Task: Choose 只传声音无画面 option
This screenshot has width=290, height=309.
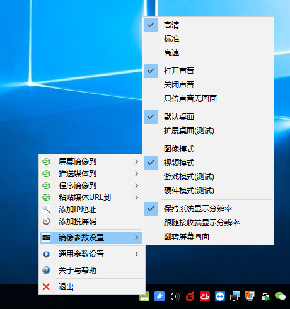Action: pyautogui.click(x=208, y=99)
